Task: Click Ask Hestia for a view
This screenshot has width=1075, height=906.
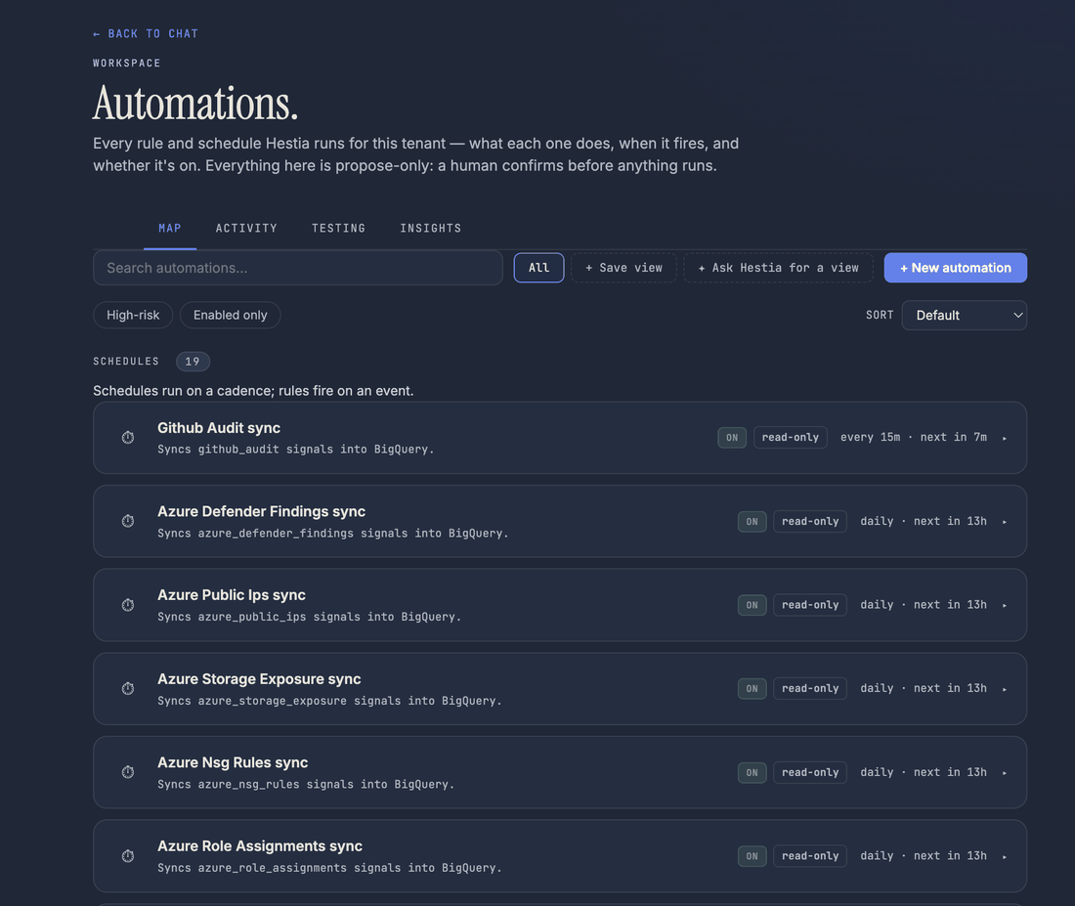Action: pos(778,268)
